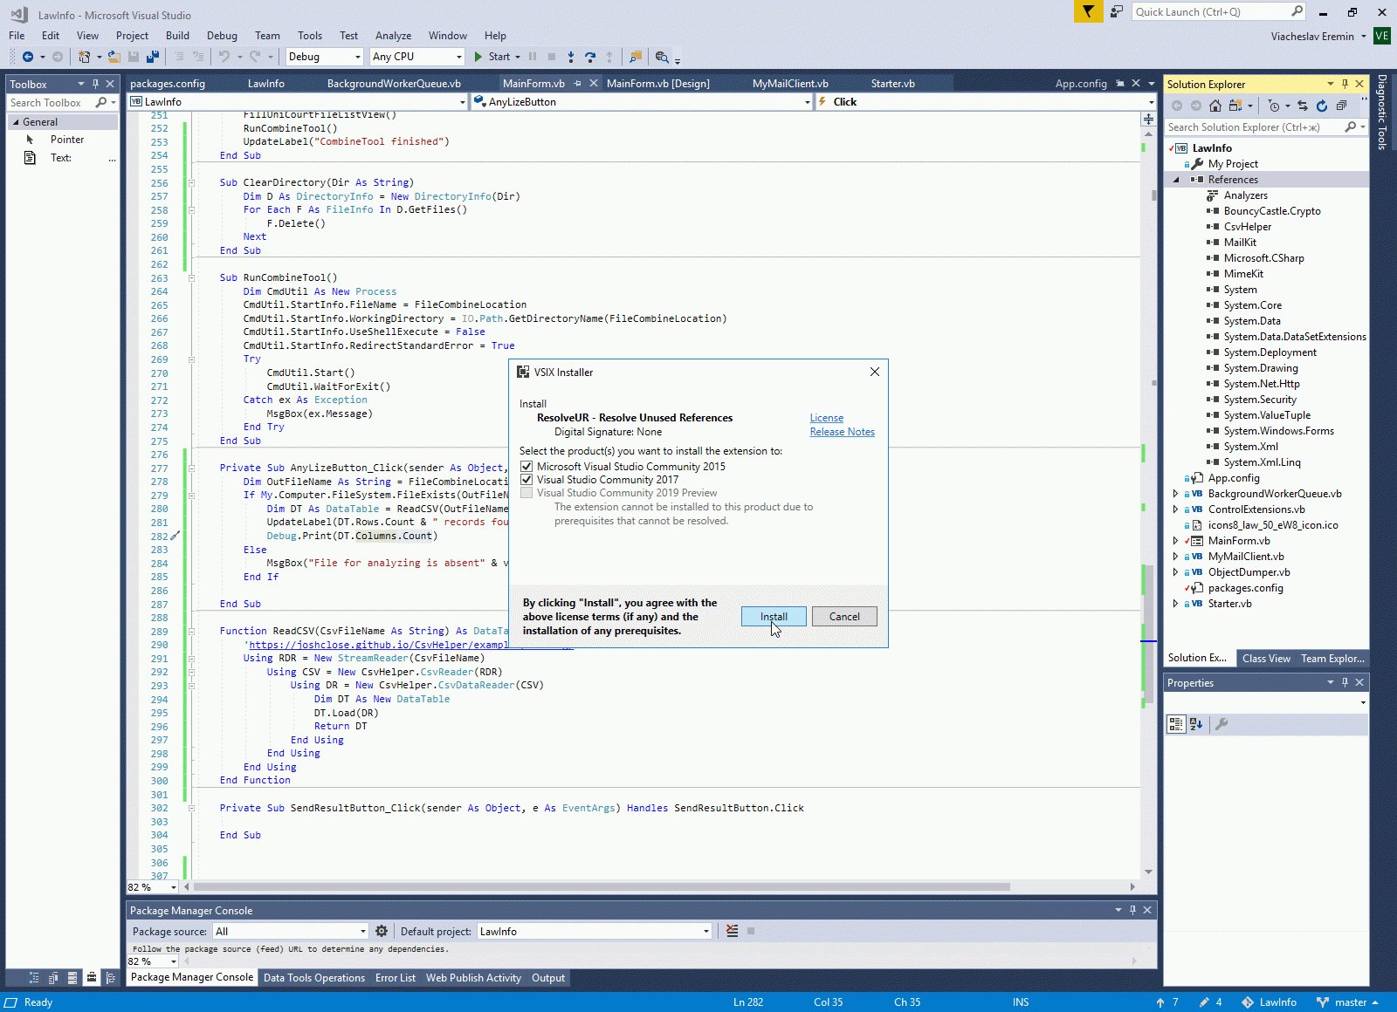Collapse the References tree node
The width and height of the screenshot is (1397, 1012).
click(1176, 180)
